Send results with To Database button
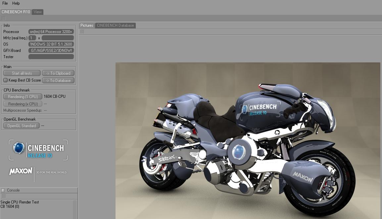 pos(58,81)
